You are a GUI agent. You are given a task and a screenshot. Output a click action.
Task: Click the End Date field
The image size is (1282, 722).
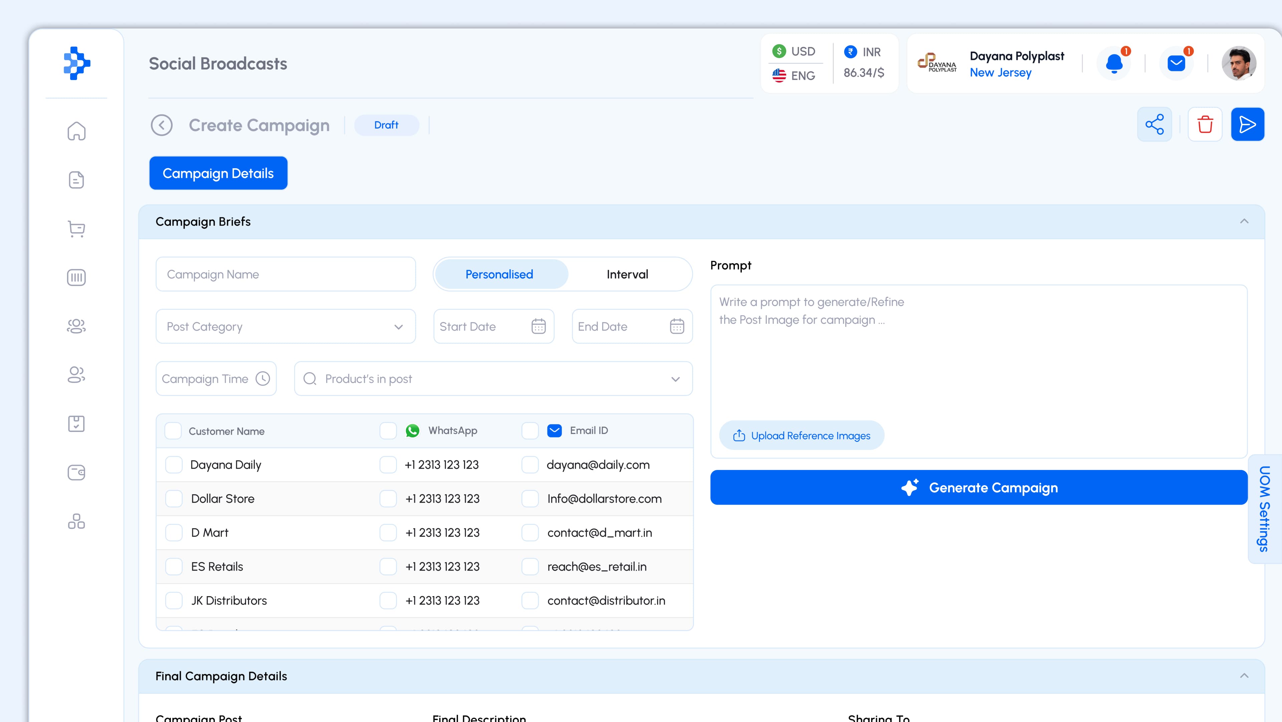(632, 326)
